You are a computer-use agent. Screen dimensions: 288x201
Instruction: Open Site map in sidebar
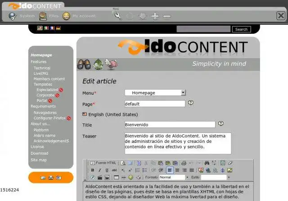tap(39, 160)
